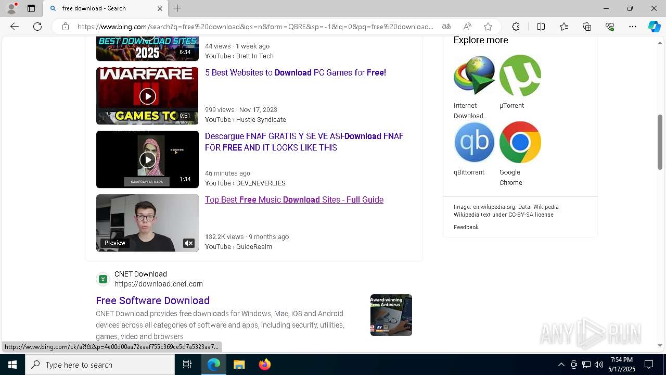
Task: Unmute the music download video preview
Action: pyautogui.click(x=189, y=243)
